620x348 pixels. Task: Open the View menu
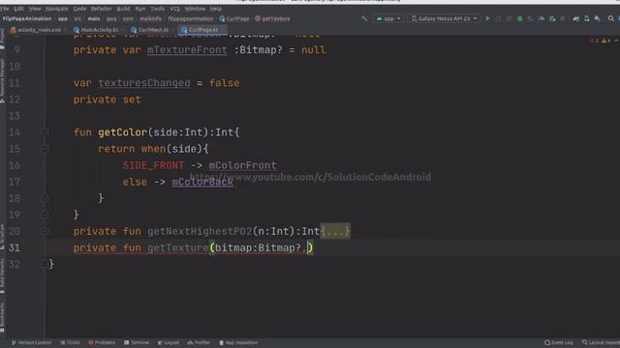tap(35, 9)
